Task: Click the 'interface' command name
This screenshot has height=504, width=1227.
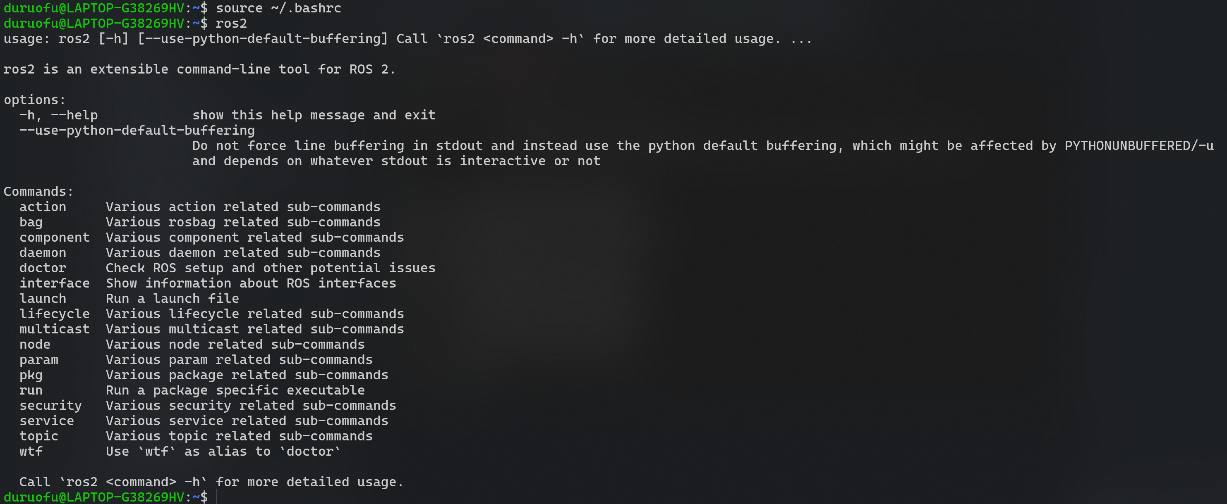Action: point(54,283)
